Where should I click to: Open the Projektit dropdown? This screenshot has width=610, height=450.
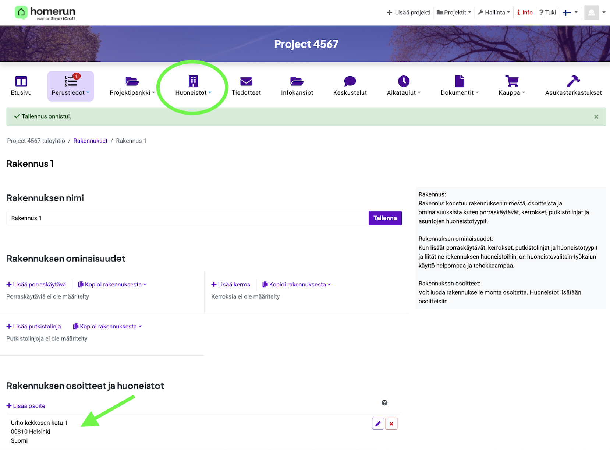454,13
